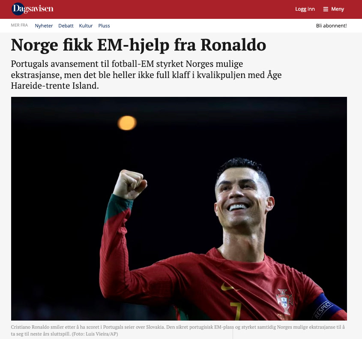Click the Dagsavisen logo
This screenshot has height=339, width=362.
(x=33, y=9)
